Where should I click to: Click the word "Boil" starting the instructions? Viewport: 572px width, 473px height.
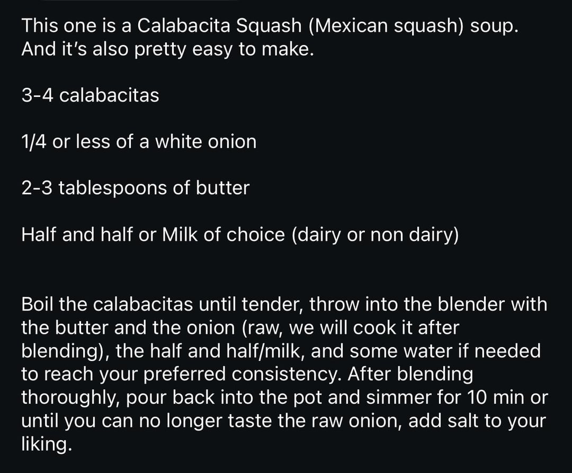tap(38, 304)
